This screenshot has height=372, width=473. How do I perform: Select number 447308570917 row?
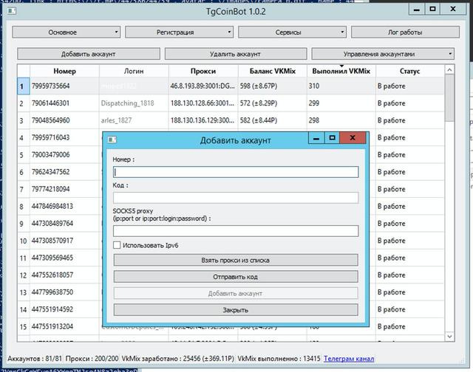click(64, 241)
